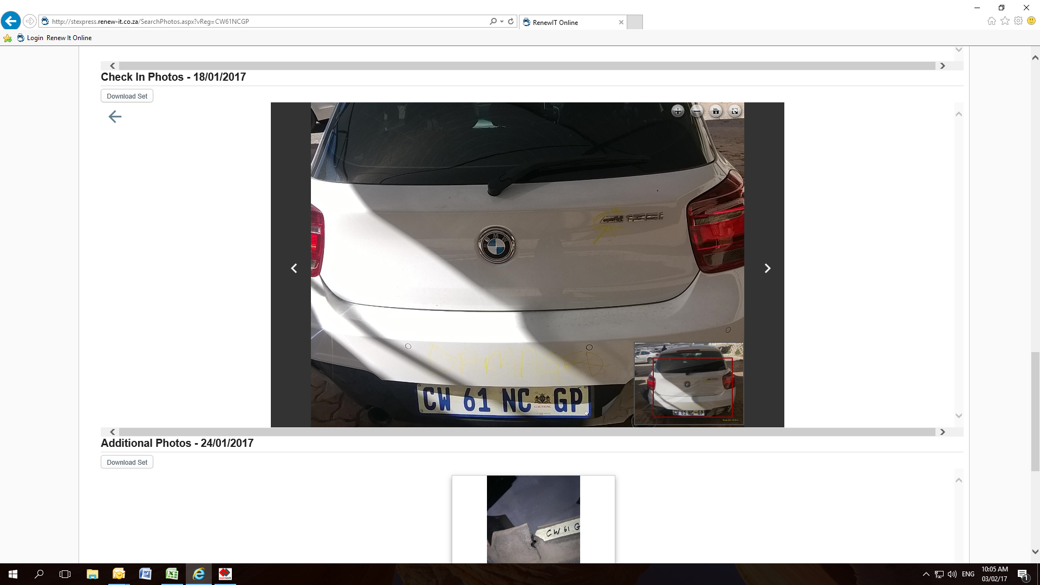
Task: Switch to Internet Explorer on the taskbar
Action: coord(198,574)
